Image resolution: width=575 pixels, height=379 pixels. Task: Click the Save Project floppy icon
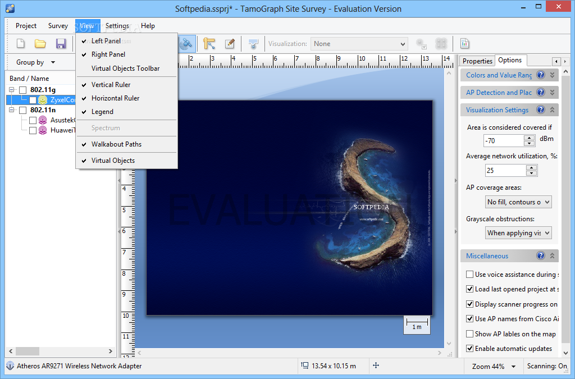61,44
